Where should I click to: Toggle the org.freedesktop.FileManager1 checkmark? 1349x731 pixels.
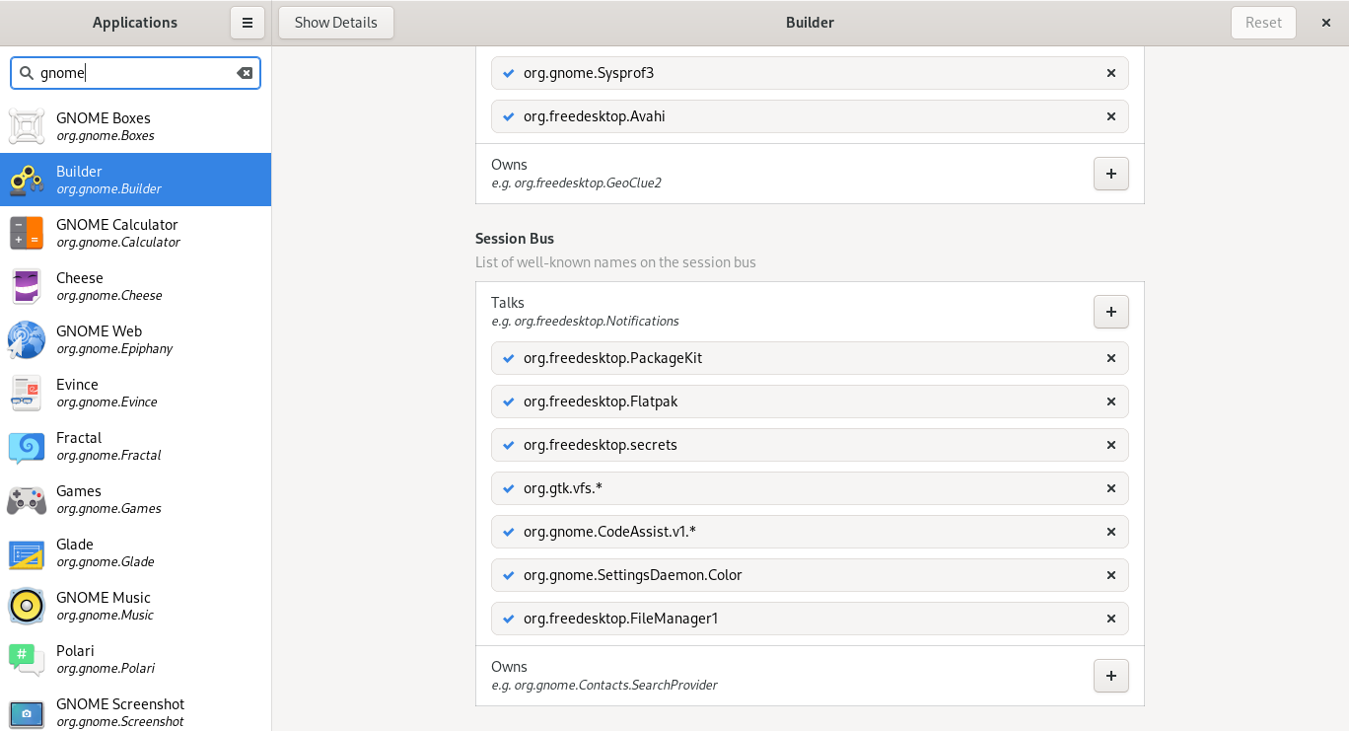[509, 619]
